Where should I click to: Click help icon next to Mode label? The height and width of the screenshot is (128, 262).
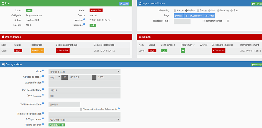43,71
